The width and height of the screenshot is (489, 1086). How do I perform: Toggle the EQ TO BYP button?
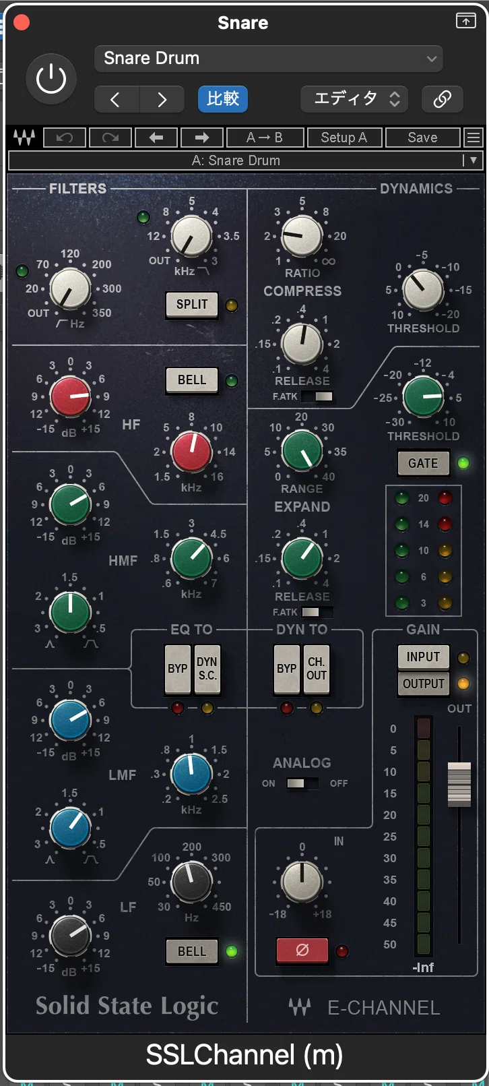178,669
